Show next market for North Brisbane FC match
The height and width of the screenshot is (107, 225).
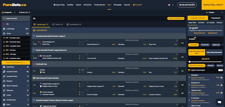click(177, 40)
